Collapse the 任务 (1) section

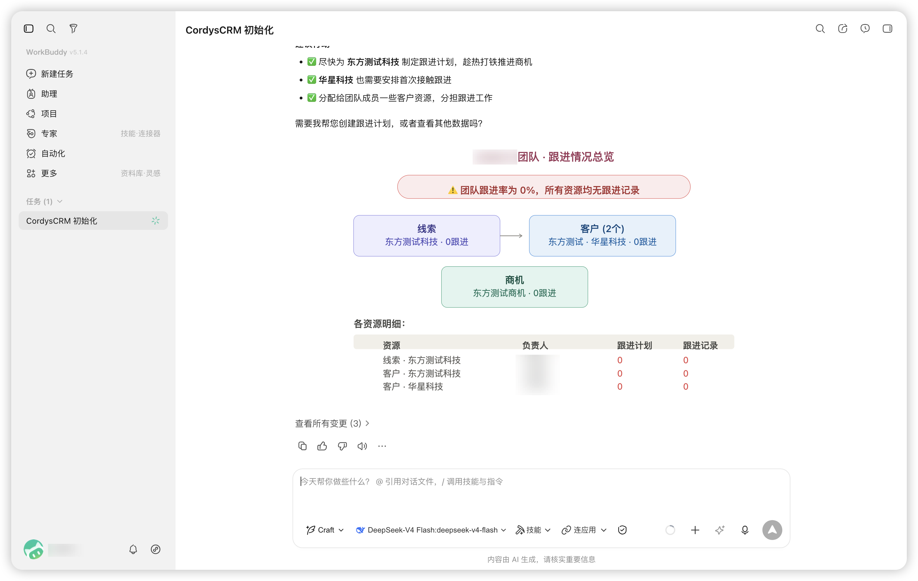(x=44, y=201)
